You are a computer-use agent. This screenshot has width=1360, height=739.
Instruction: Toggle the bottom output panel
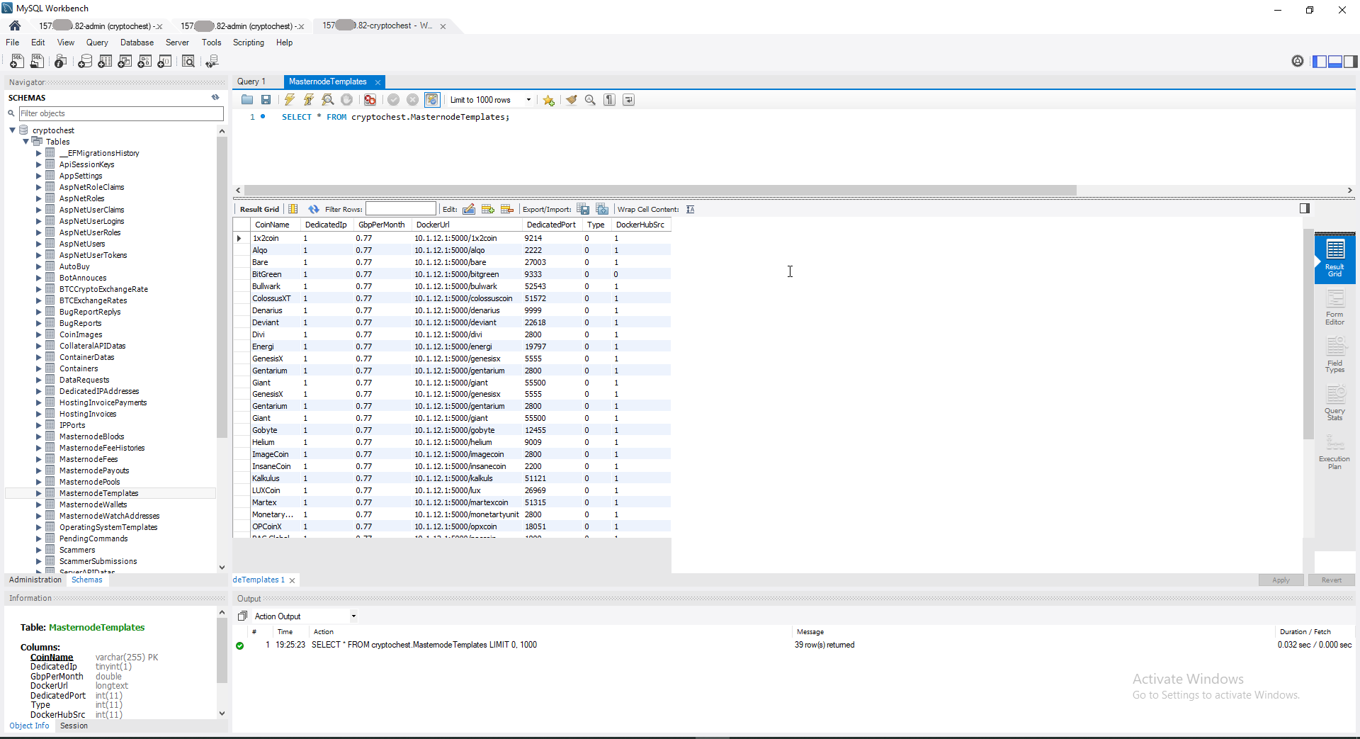point(1335,62)
